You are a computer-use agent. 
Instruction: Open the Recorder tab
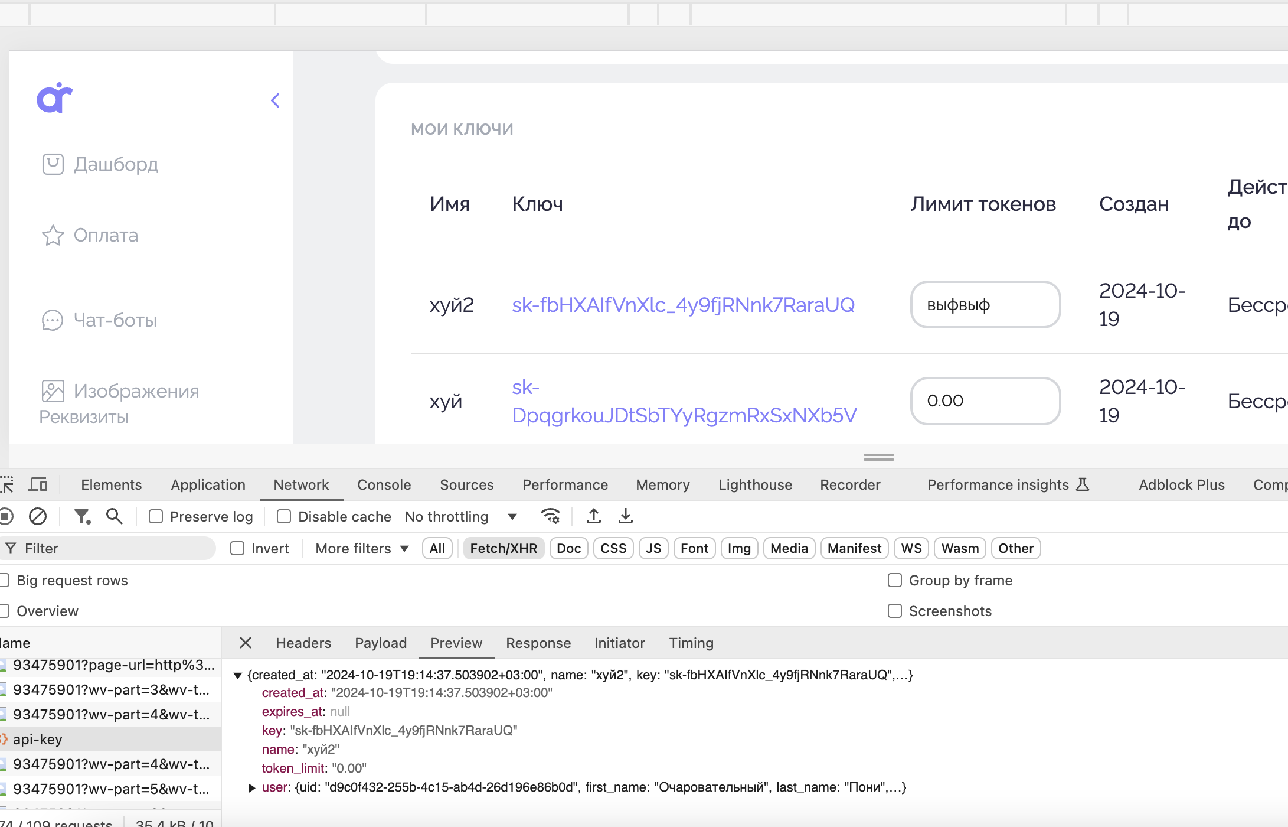pyautogui.click(x=850, y=485)
